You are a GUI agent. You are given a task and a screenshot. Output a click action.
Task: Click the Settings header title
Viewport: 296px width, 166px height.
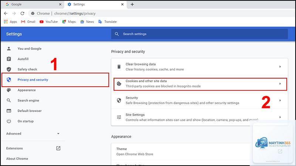point(14,34)
